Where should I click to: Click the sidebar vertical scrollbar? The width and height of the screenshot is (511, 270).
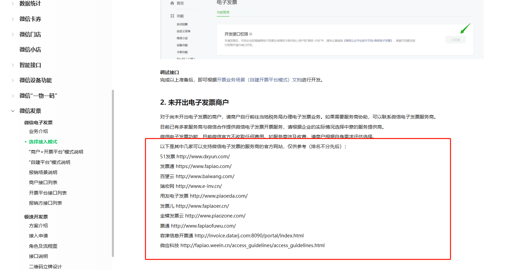click(113, 173)
